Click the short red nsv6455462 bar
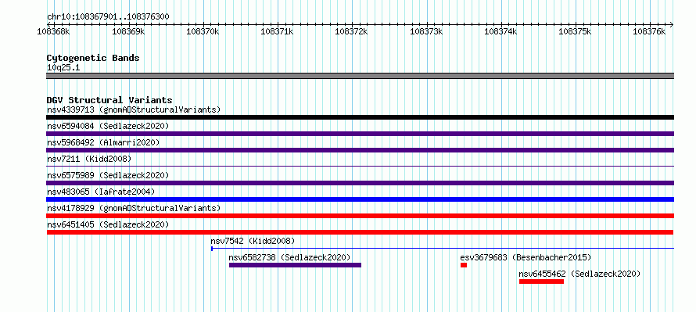696x312 pixels. 541,282
